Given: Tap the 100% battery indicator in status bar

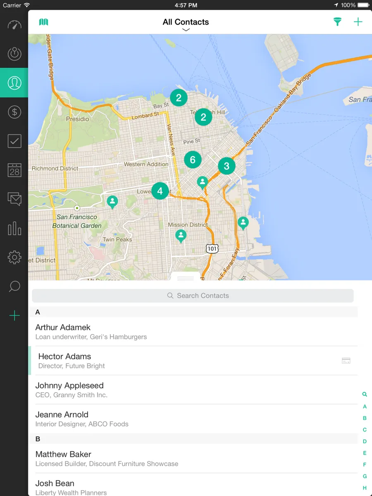Looking at the screenshot, I should [355, 5].
